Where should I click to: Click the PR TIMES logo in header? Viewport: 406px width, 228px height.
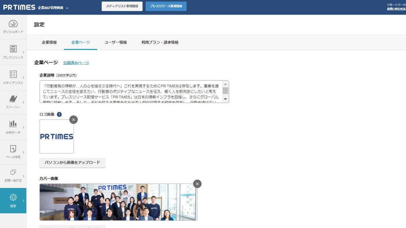pyautogui.click(x=19, y=7)
